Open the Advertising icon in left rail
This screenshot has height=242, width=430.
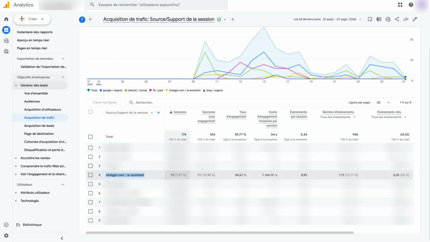[x=6, y=51]
